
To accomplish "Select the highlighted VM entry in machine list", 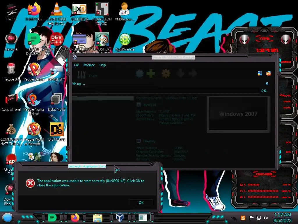I will click(103, 98).
